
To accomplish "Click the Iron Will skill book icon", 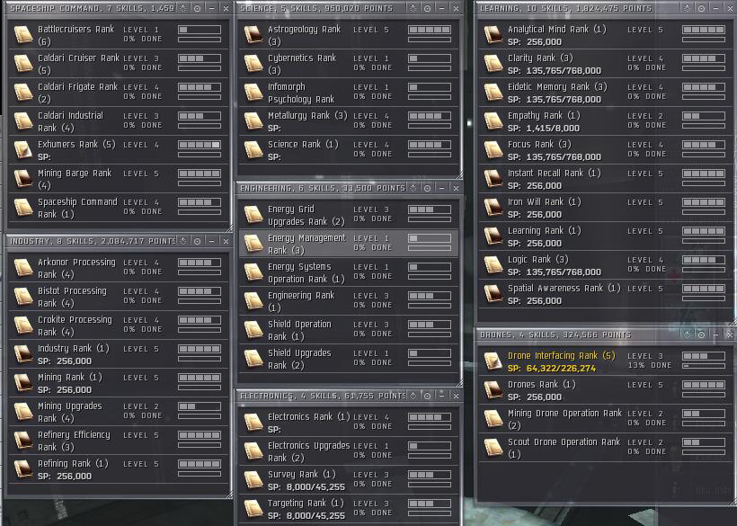I will click(x=493, y=208).
